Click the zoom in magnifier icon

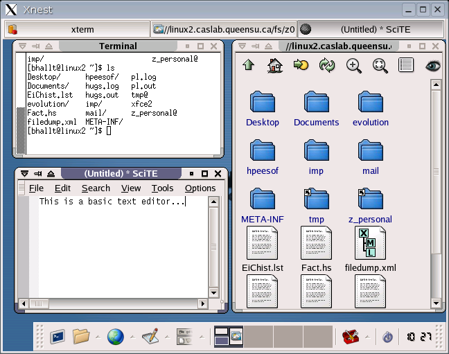[353, 66]
